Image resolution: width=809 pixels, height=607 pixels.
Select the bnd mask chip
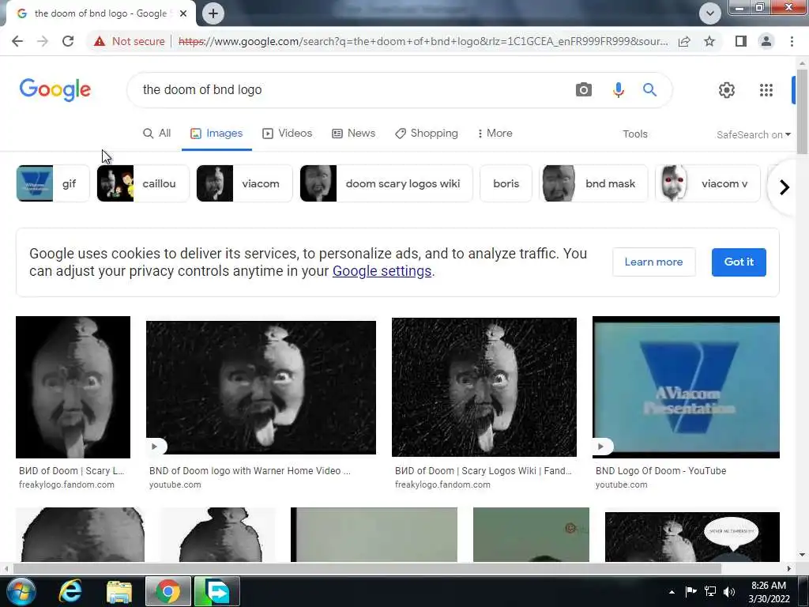click(593, 183)
